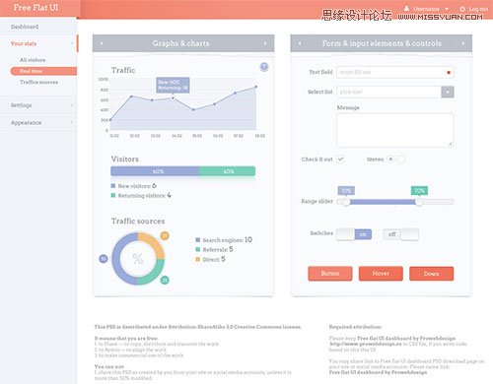Click Referrals legend square
Viewport: 493px width, 384px height.
[x=198, y=249]
